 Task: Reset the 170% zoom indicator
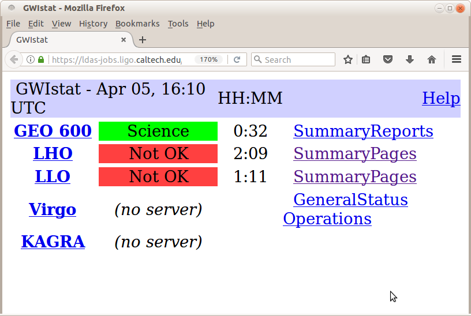click(208, 59)
